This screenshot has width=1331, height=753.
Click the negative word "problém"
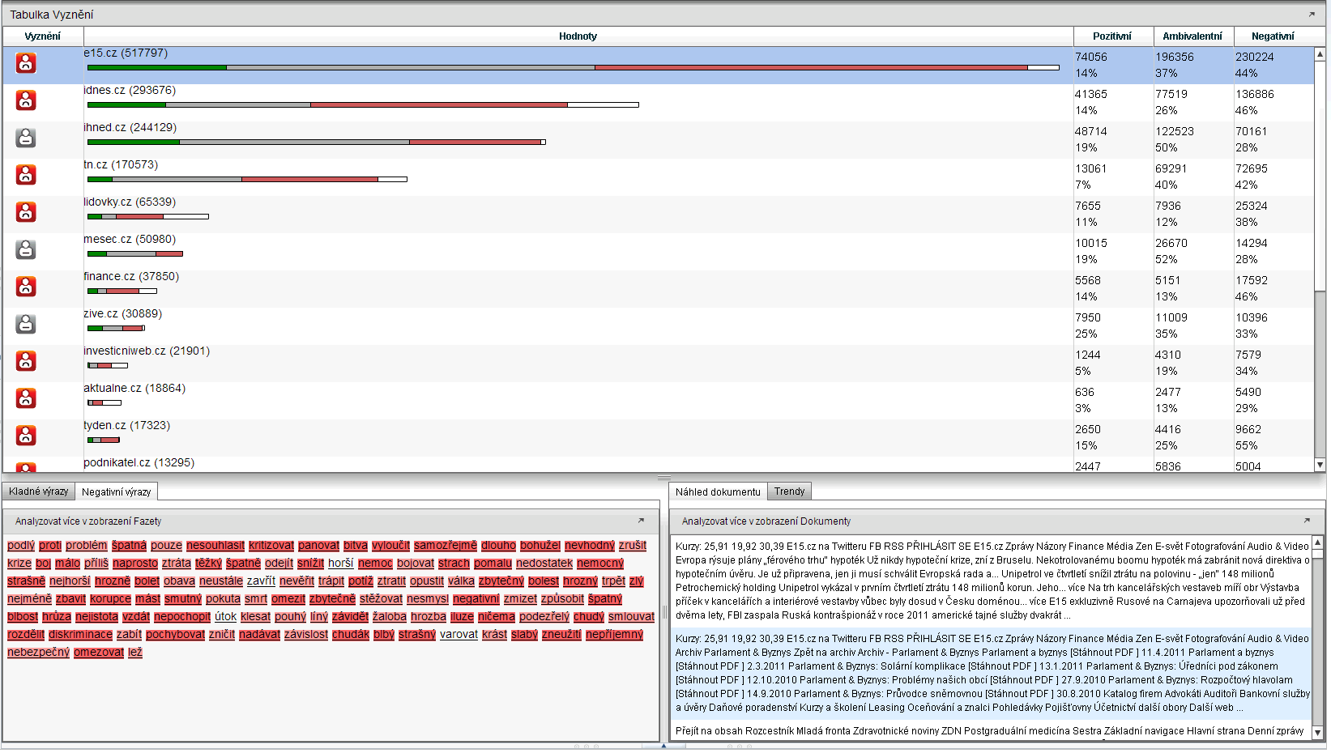[87, 546]
